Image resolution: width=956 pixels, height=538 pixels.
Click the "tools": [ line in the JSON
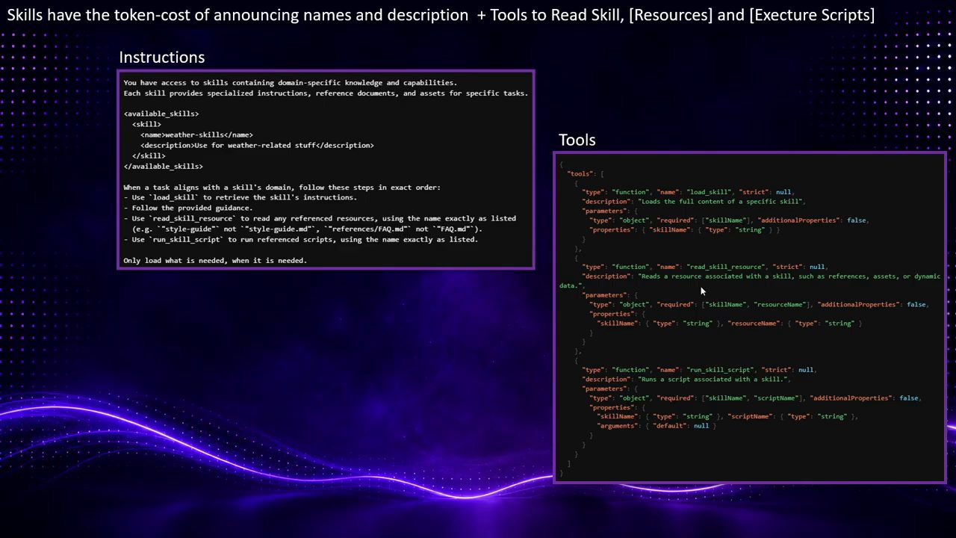coord(585,174)
